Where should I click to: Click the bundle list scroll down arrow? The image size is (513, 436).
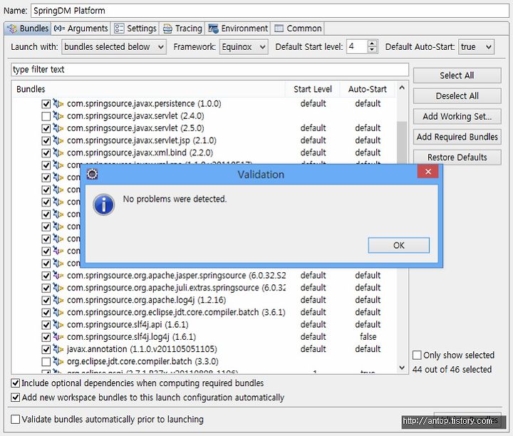[x=402, y=368]
